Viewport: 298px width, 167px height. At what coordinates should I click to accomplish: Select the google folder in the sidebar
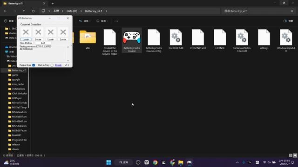16,79
